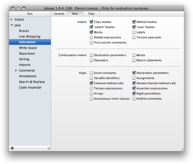The image size is (193, 164).
Task: Open the Code Inspector settings
Action: (x=30, y=87)
